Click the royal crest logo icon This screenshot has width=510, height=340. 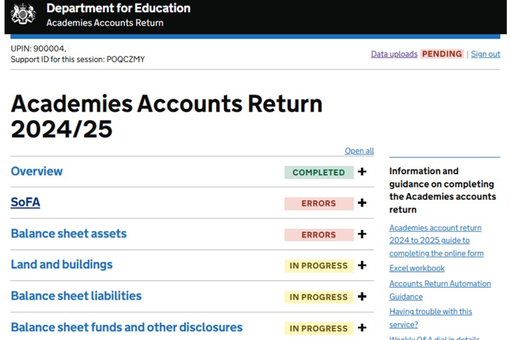(x=23, y=14)
